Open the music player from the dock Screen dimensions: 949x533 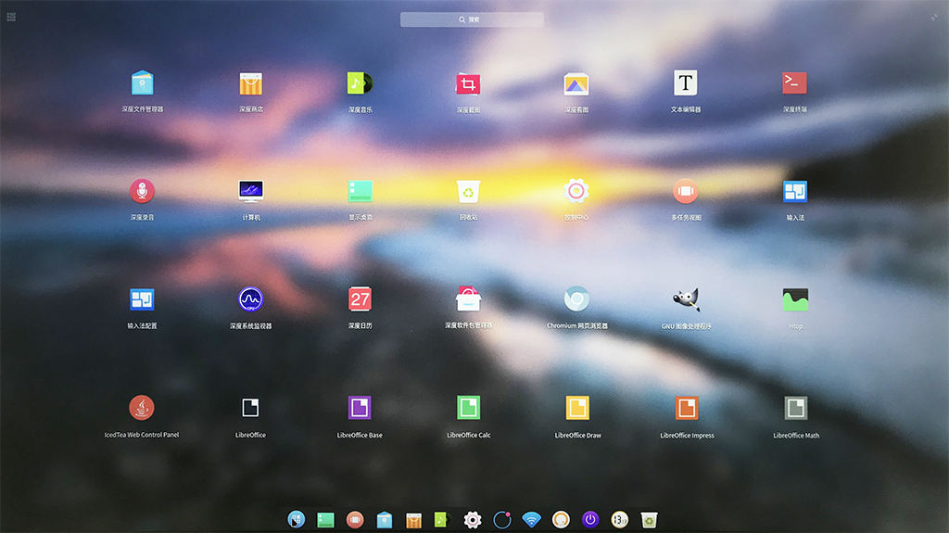(x=443, y=520)
